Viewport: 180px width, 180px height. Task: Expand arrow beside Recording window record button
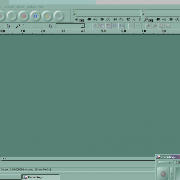tap(172, 174)
